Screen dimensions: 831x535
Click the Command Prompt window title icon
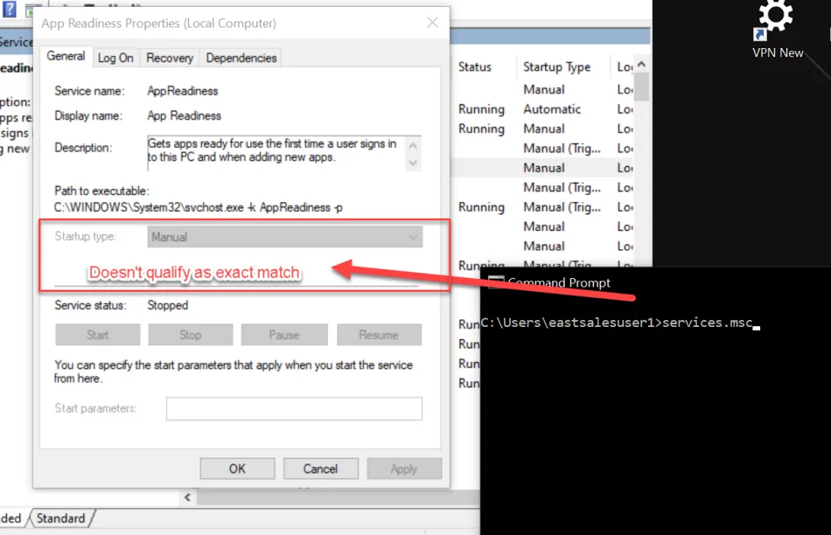pos(496,282)
